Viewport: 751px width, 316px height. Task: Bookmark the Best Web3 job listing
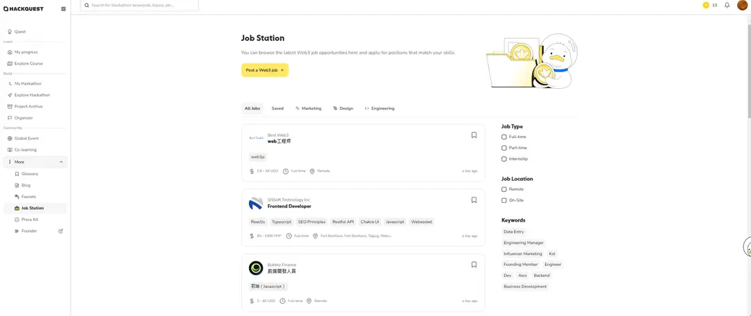pyautogui.click(x=474, y=135)
